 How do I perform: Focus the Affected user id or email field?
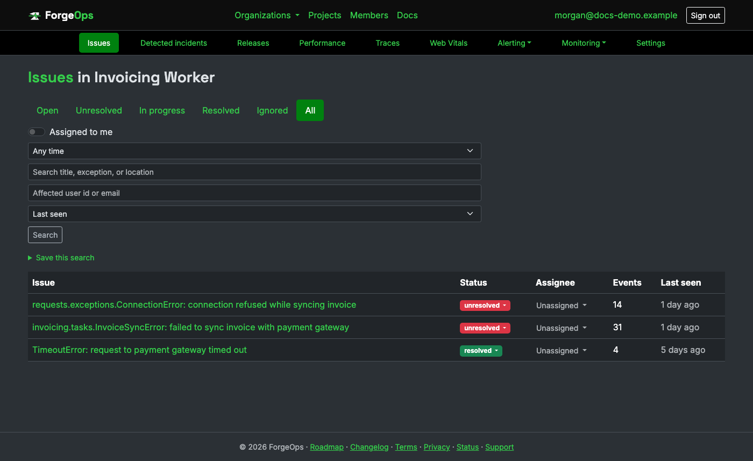(x=254, y=193)
